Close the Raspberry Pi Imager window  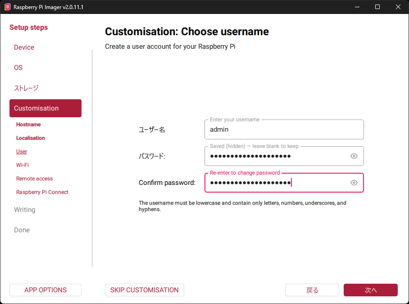tap(398, 7)
